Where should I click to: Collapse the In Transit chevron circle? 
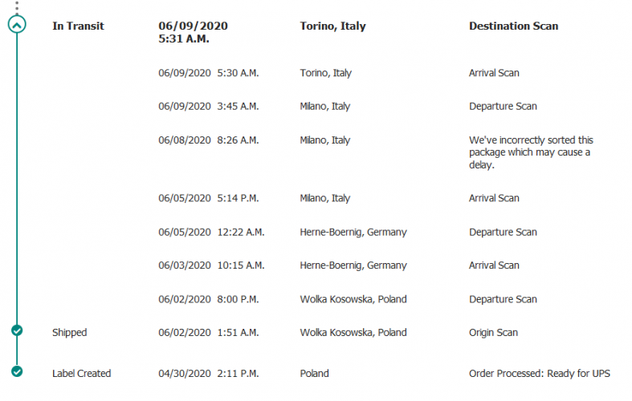coord(17,25)
